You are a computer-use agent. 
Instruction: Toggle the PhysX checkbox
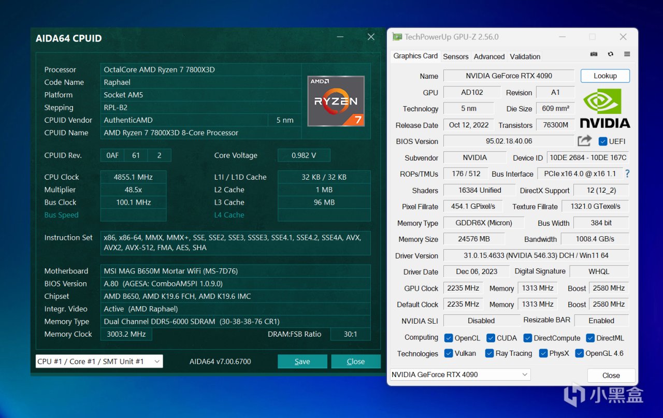pyautogui.click(x=543, y=353)
